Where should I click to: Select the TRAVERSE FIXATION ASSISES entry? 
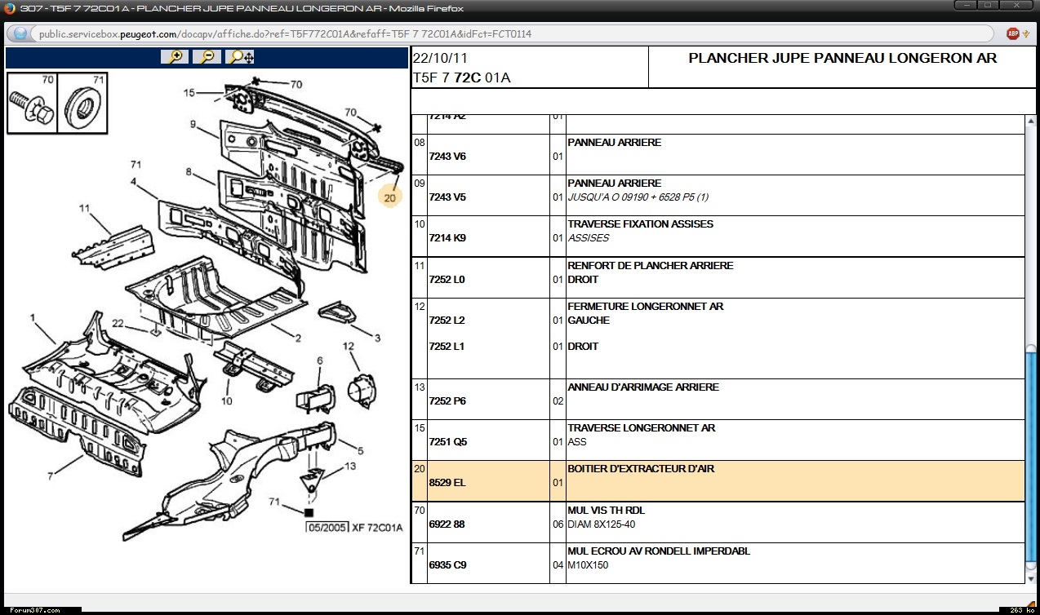pos(640,224)
